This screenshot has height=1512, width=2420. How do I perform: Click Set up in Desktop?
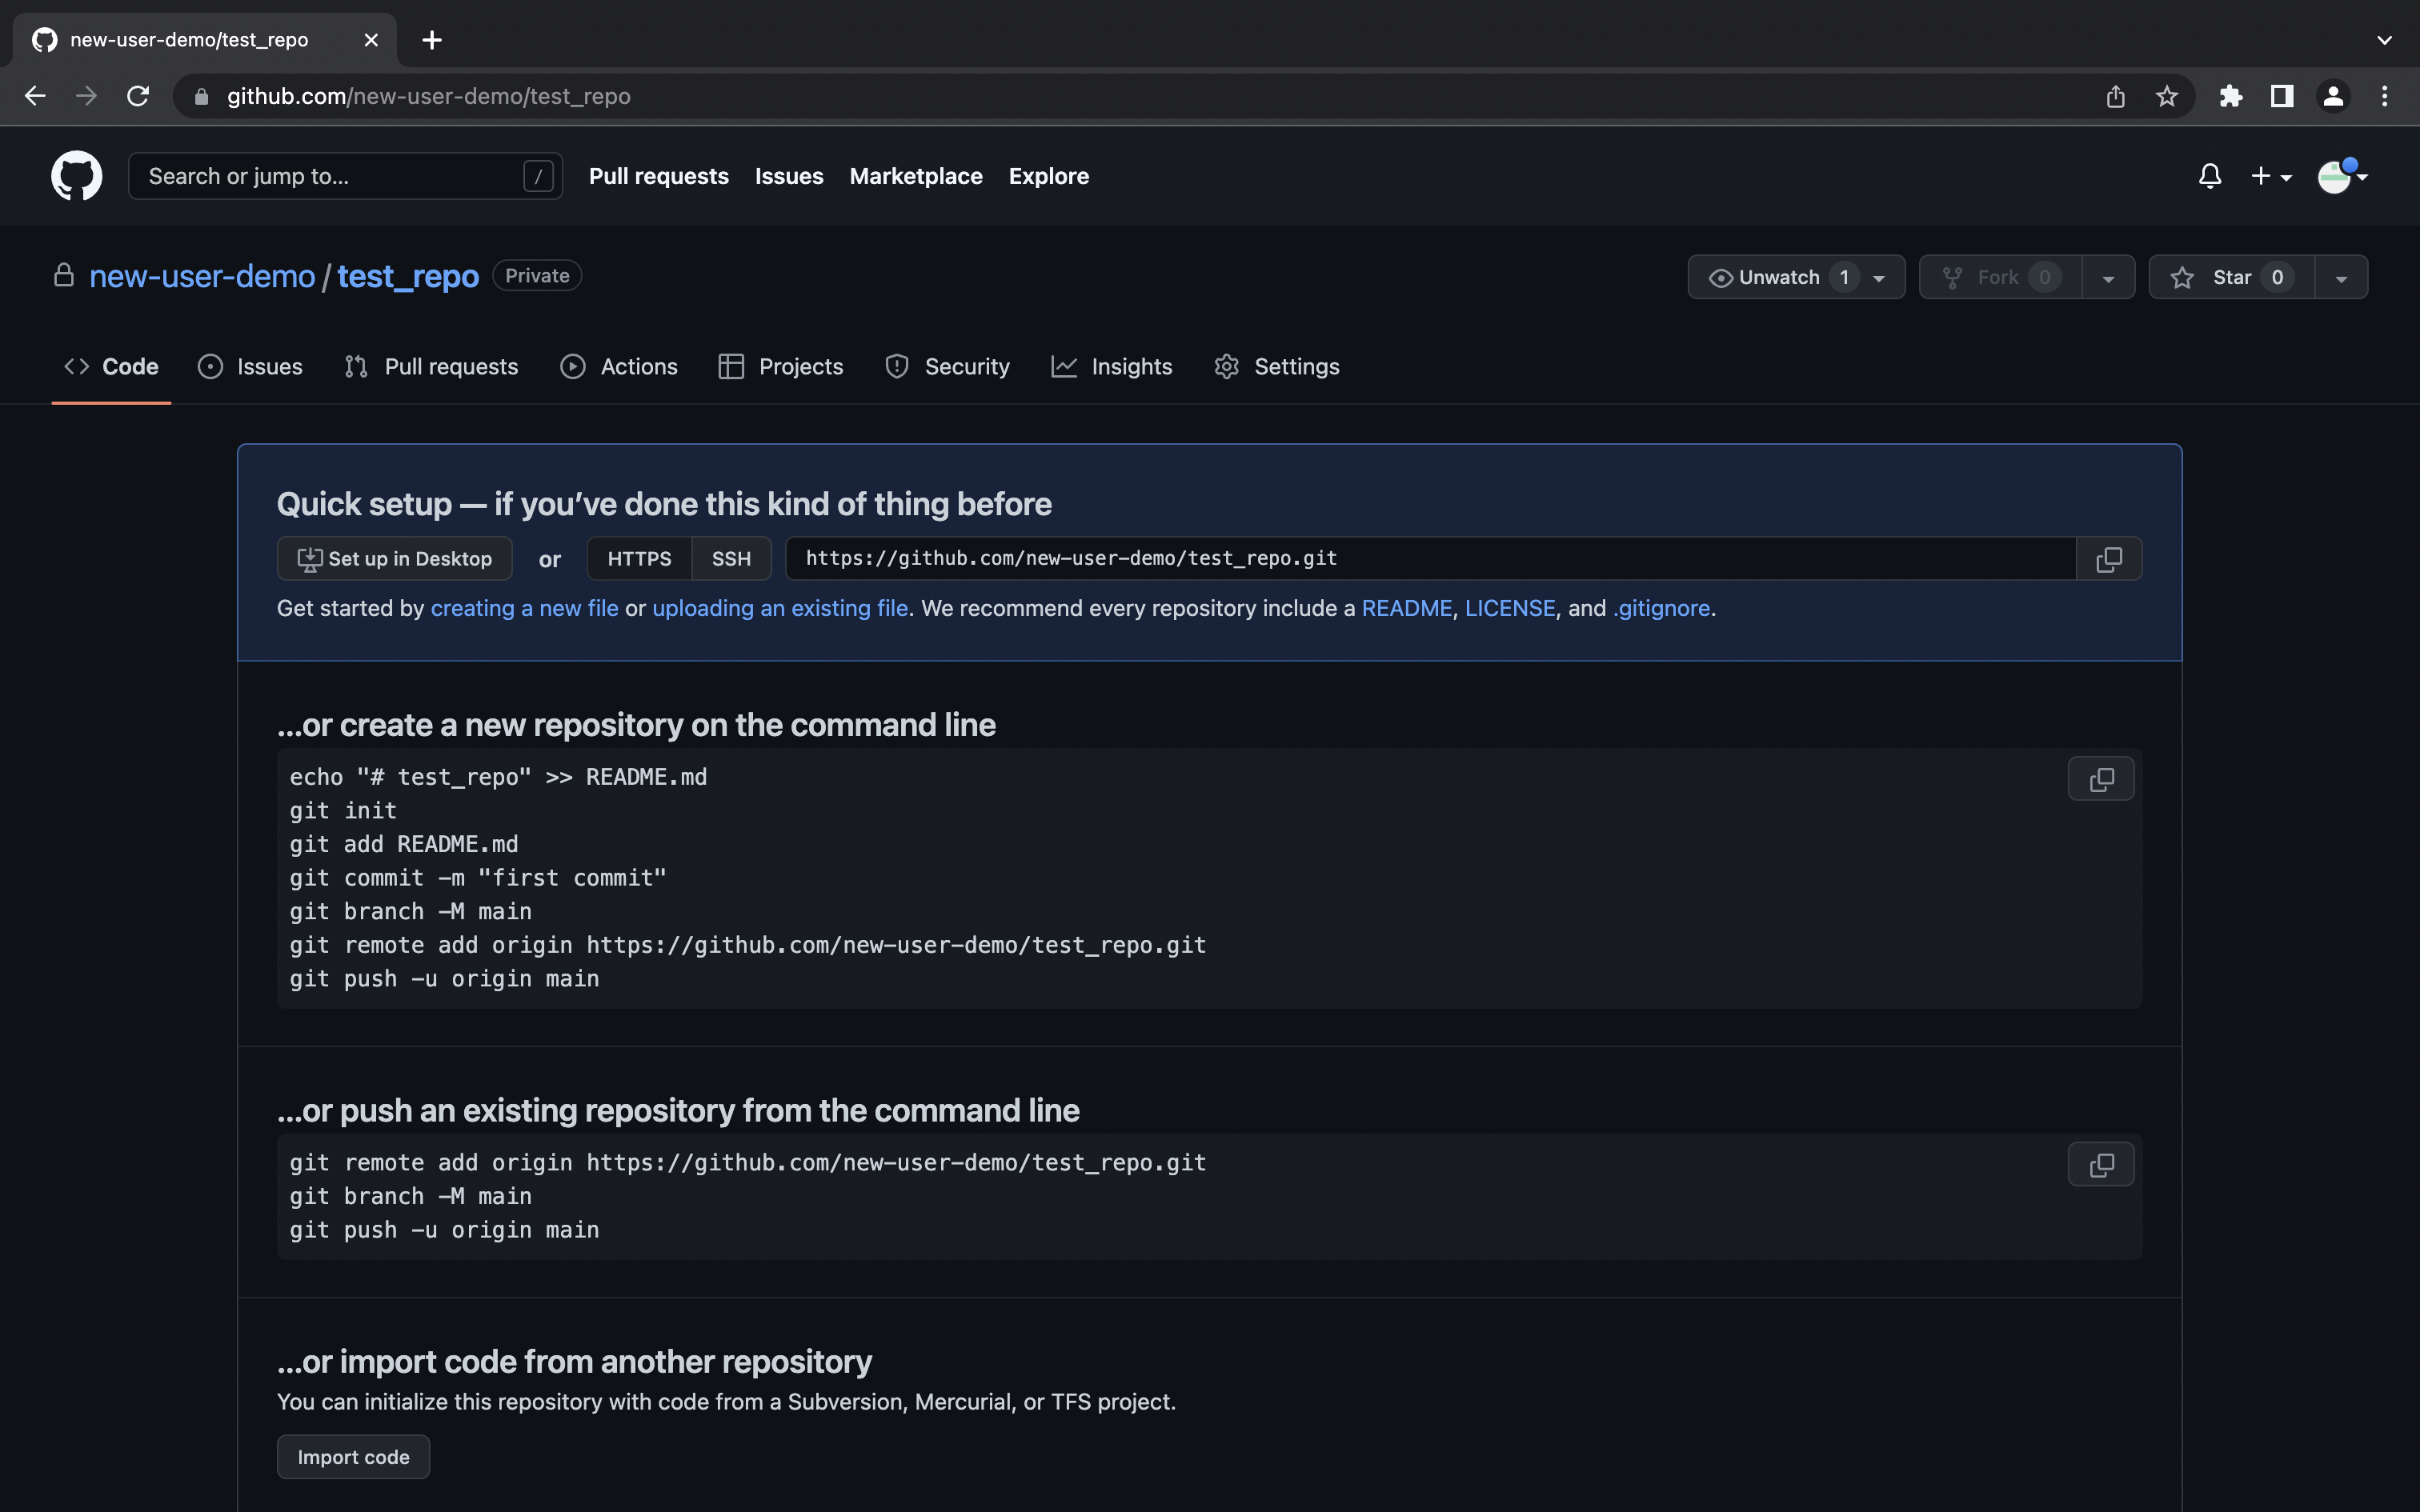(x=395, y=559)
